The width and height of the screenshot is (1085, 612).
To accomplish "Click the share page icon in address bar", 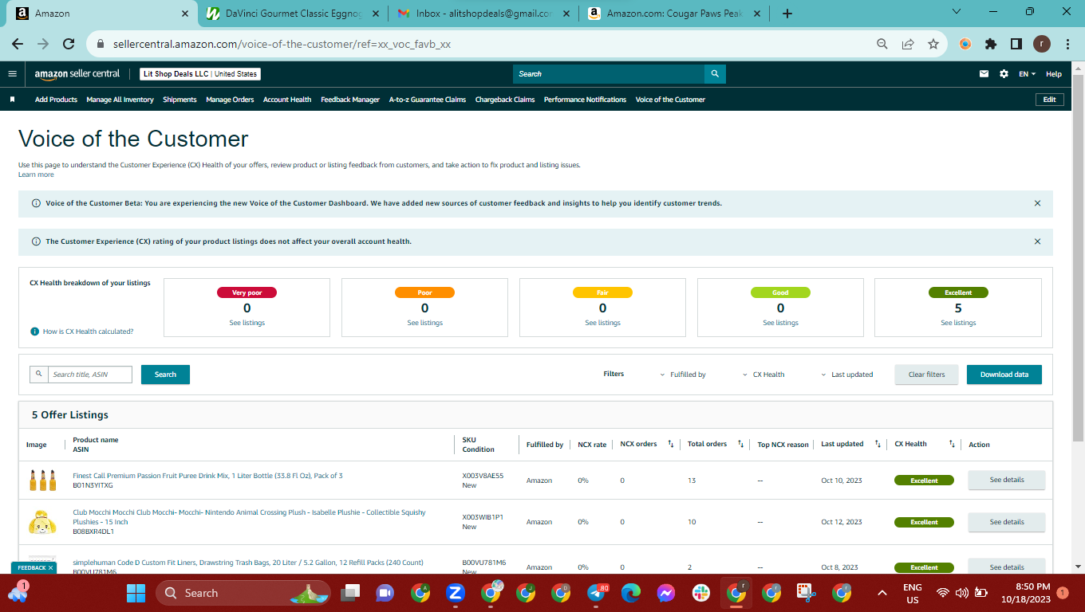I will 908,45.
